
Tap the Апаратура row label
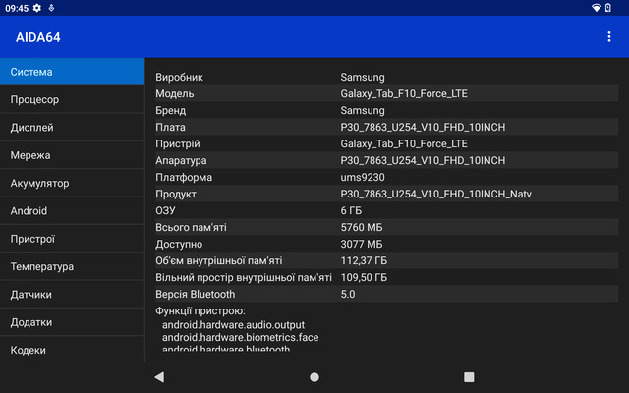click(181, 161)
